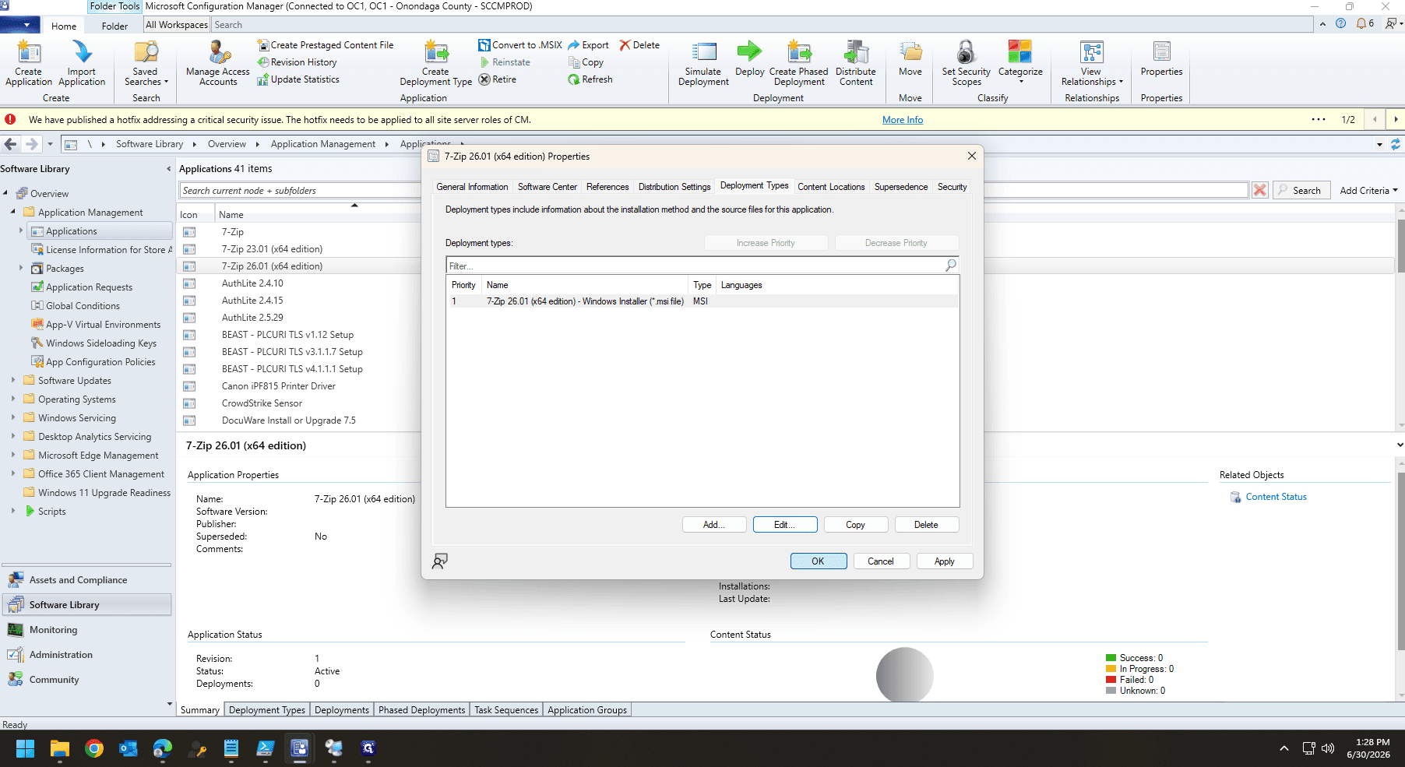Screen dimensions: 1405x767
Task: Click OK in Properties dialog
Action: (x=819, y=561)
